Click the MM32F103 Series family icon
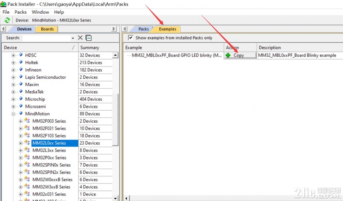 (x=27, y=135)
